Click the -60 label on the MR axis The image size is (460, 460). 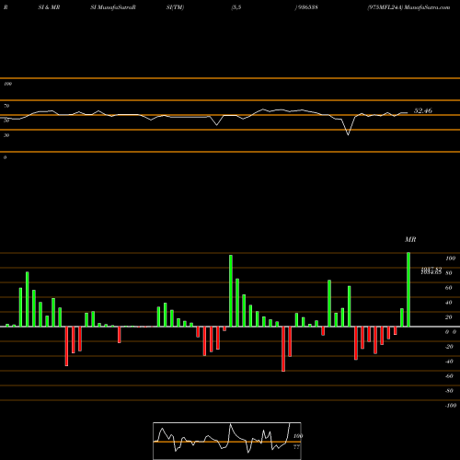click(x=449, y=376)
